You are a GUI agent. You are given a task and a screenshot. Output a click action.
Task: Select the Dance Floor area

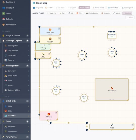coord(112,90)
